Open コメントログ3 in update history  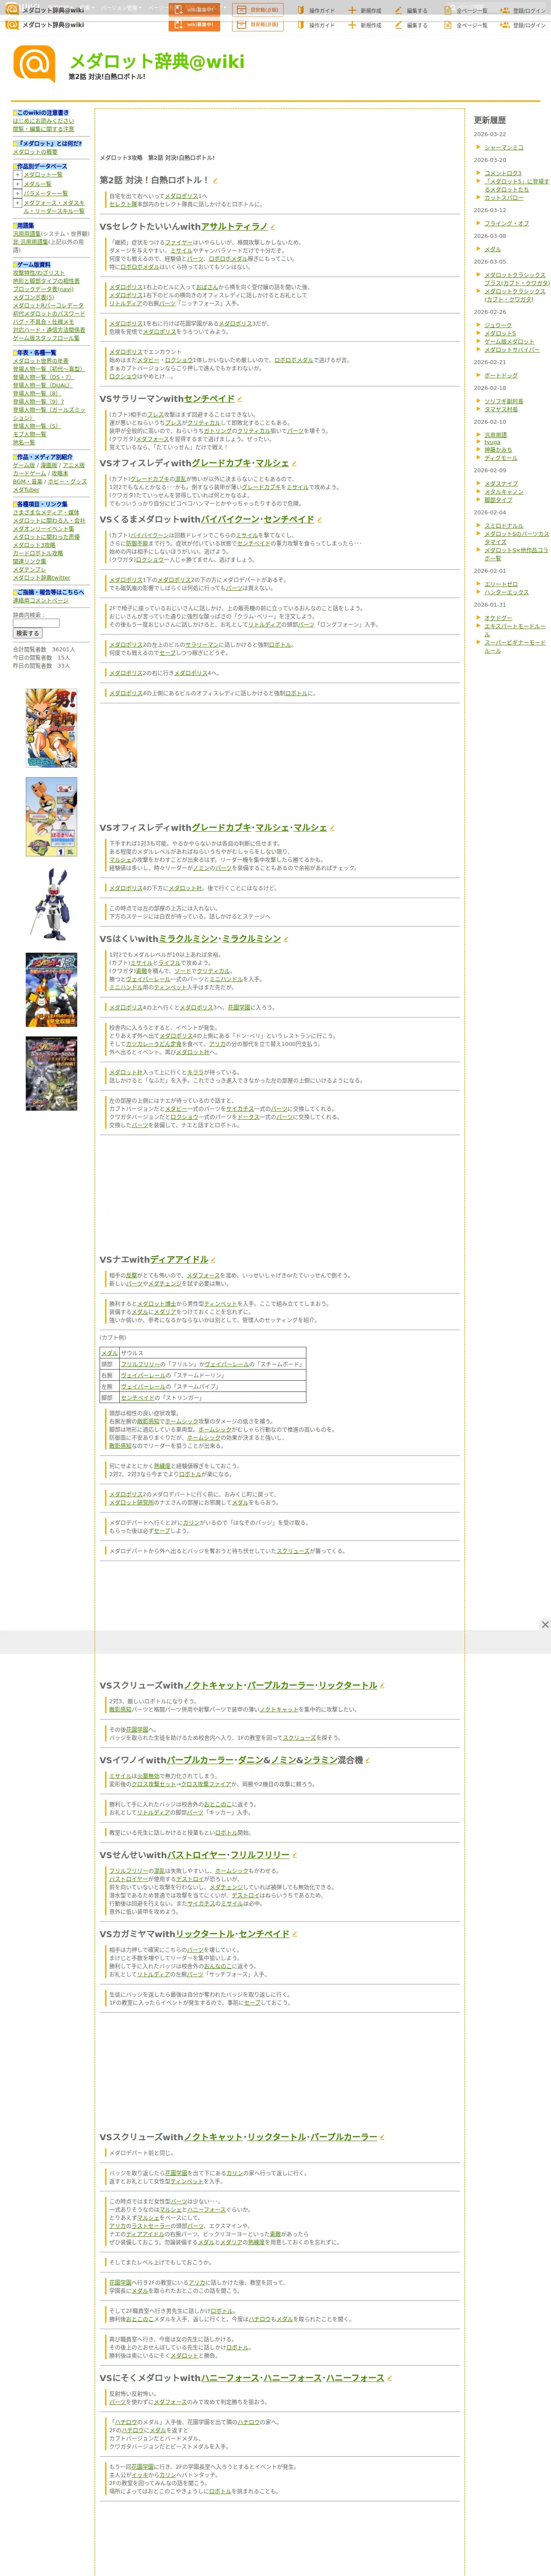tap(503, 174)
